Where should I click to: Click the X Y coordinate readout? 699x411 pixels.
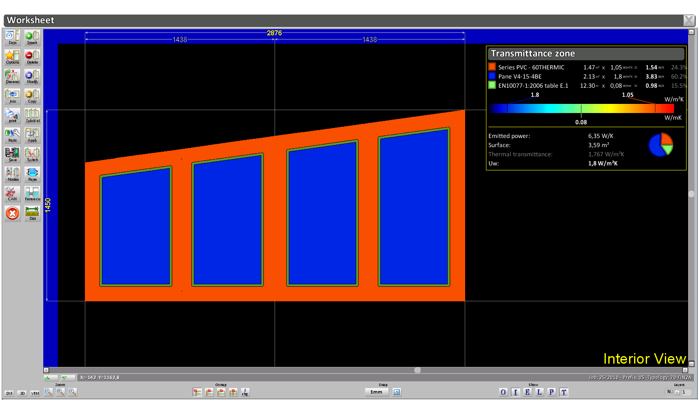pos(100,377)
